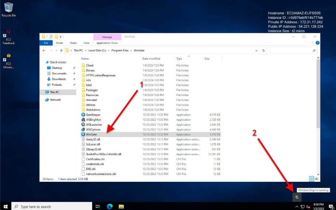Open Customize Quick Access Toolbar dropdown
The height and width of the screenshot is (210, 336).
coord(60,37)
